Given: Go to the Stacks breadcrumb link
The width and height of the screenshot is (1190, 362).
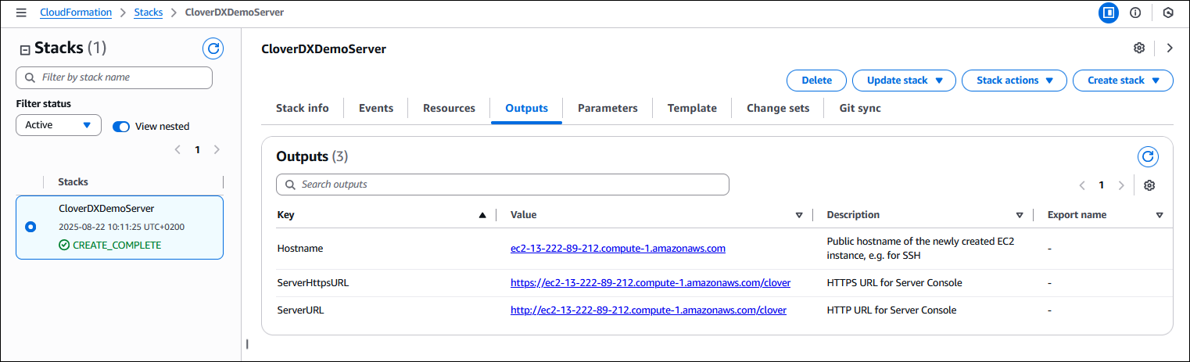Looking at the screenshot, I should pyautogui.click(x=149, y=13).
